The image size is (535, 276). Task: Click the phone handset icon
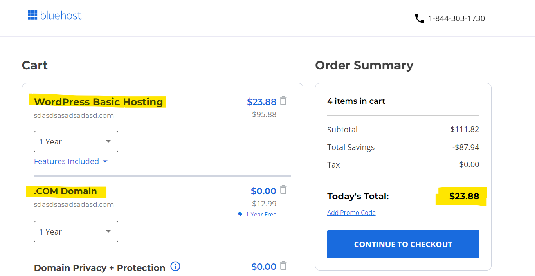pos(419,18)
